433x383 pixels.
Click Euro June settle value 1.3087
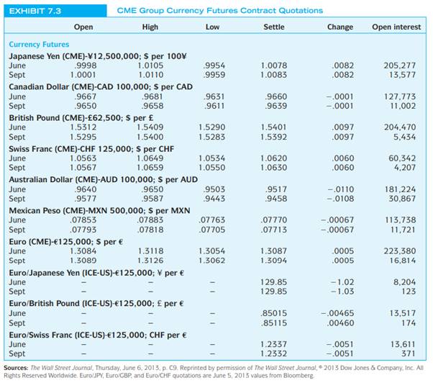(x=273, y=251)
